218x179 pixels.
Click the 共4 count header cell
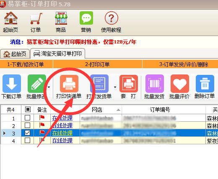pos(11,110)
